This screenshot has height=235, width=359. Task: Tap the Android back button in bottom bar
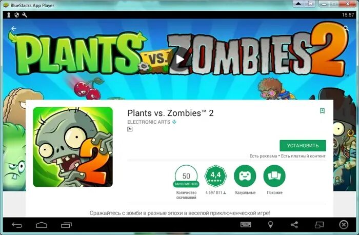[17, 225]
